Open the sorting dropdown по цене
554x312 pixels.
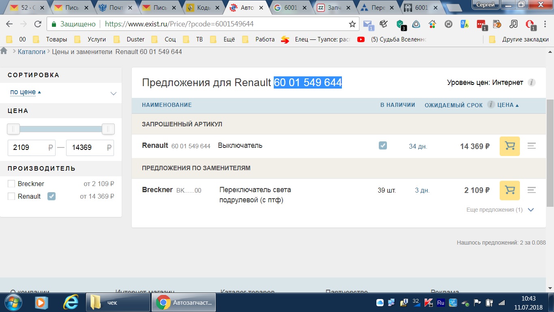coord(62,93)
